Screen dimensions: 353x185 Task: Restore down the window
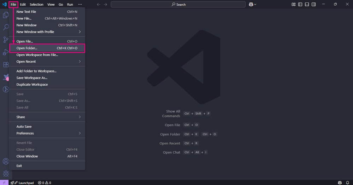tap(335, 4)
